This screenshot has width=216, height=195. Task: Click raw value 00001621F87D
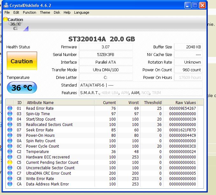(x=183, y=130)
